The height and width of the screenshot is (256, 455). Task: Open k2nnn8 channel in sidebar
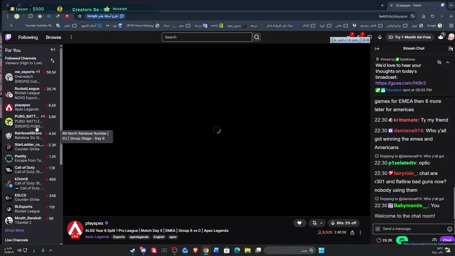[30, 183]
